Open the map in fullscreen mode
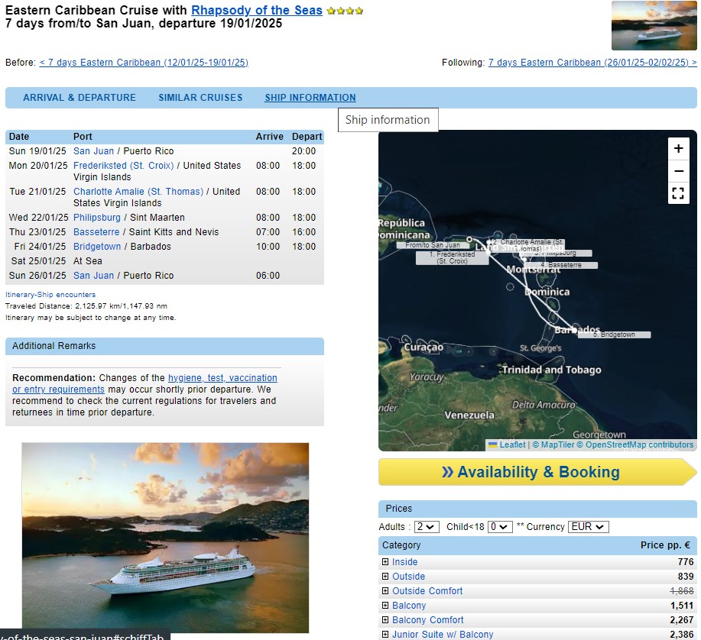This screenshot has width=701, height=640. point(678,193)
